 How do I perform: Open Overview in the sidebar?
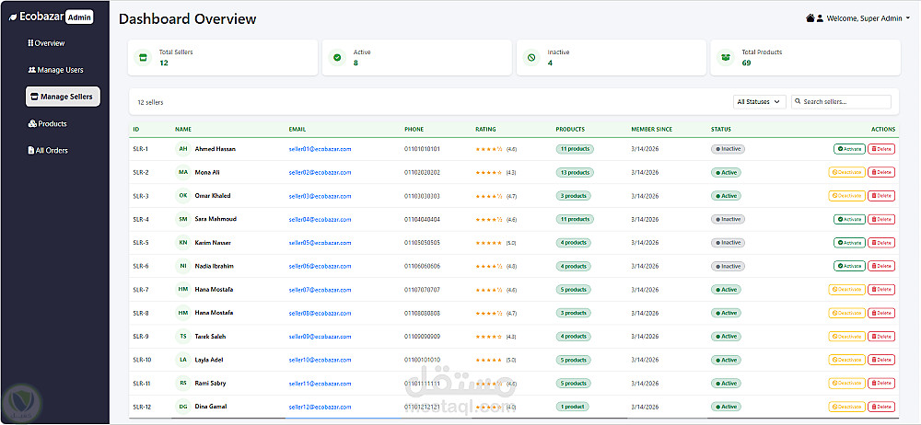pos(46,43)
